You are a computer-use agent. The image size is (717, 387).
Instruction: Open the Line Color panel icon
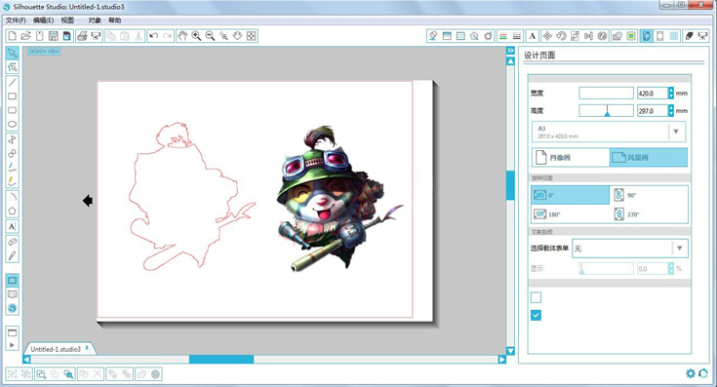click(x=503, y=36)
